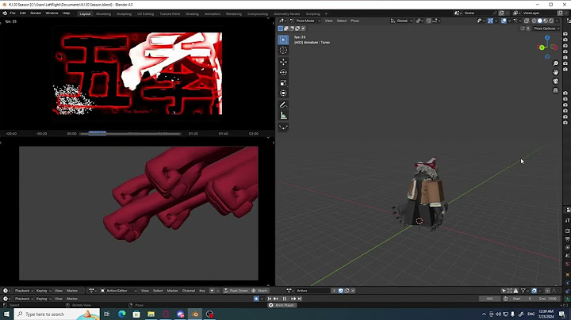Create a new action copy icon
The width and height of the screenshot is (571, 320).
point(347,291)
